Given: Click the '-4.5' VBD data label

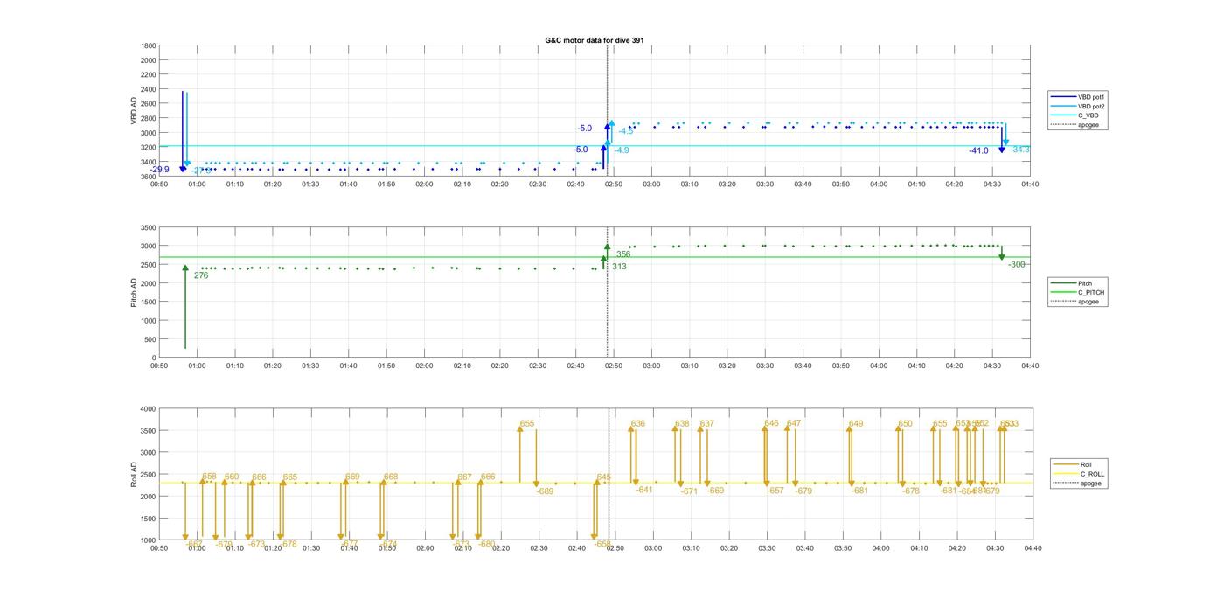Looking at the screenshot, I should 626,131.
